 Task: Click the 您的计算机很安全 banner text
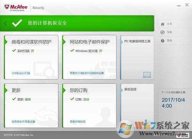tap(47, 23)
